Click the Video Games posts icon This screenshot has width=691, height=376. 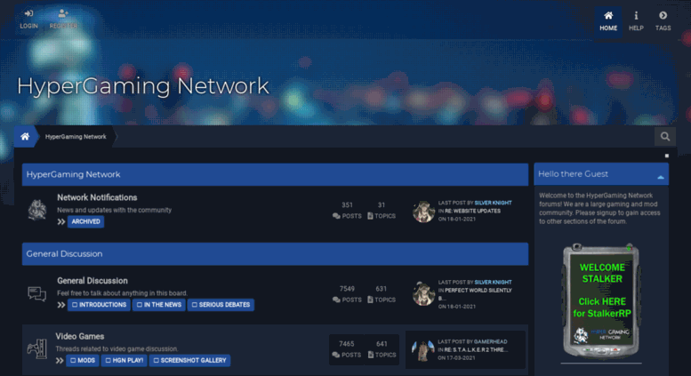pos(336,355)
